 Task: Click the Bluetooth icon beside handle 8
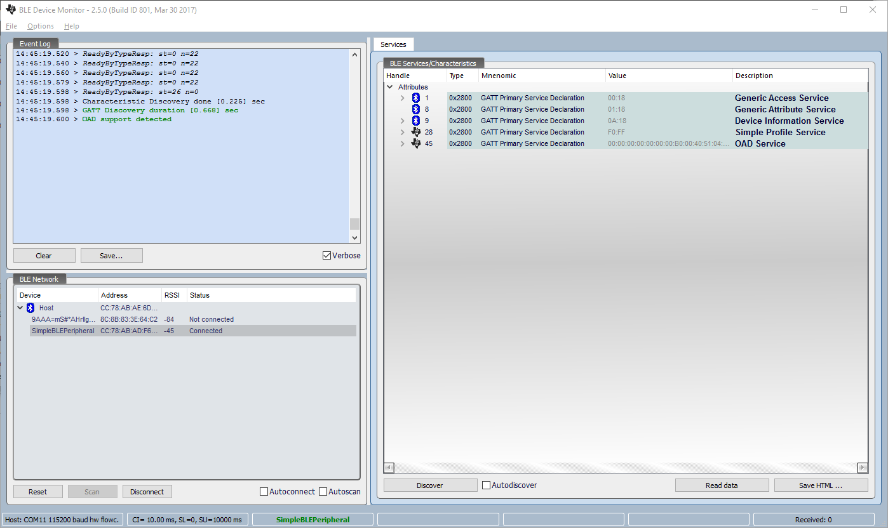point(416,109)
